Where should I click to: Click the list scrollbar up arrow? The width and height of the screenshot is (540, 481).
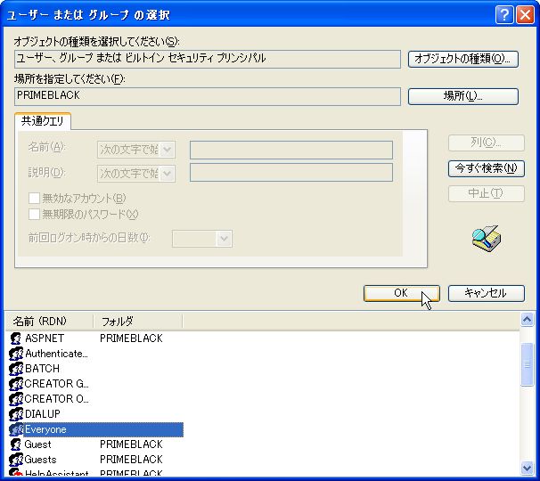tap(527, 320)
